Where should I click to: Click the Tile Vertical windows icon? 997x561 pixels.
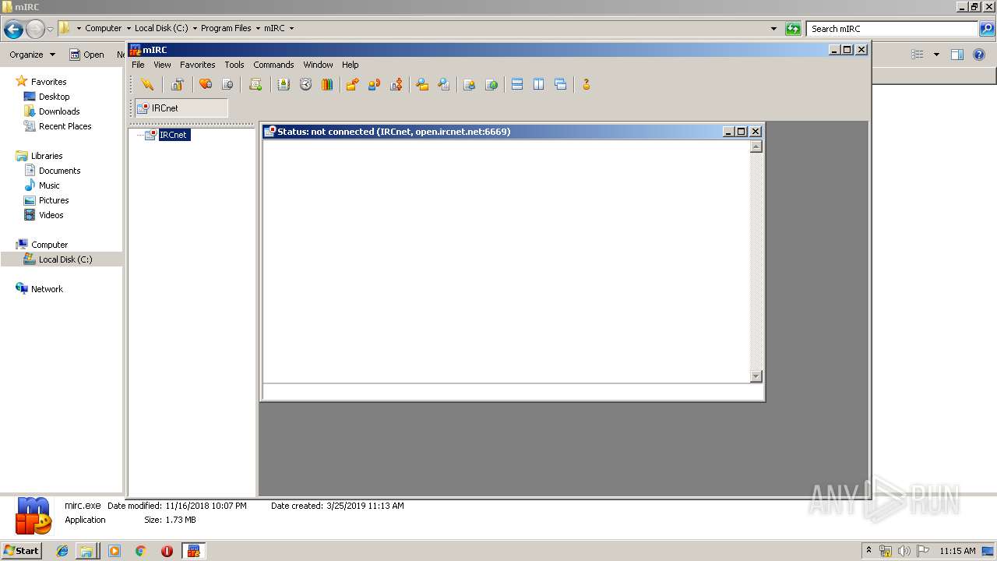coord(539,84)
